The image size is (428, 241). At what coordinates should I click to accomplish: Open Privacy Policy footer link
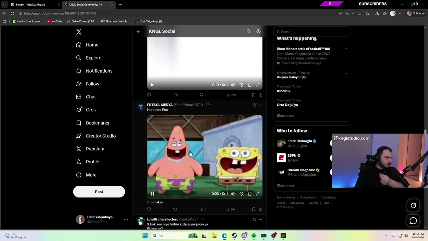[x=308, y=197]
